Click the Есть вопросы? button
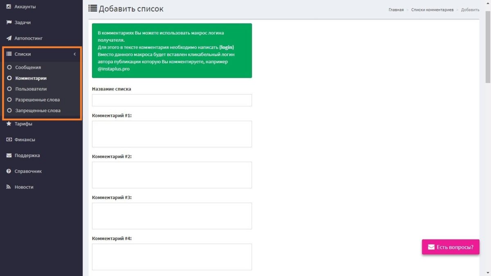Viewport: 491px width, 276px height. point(450,247)
